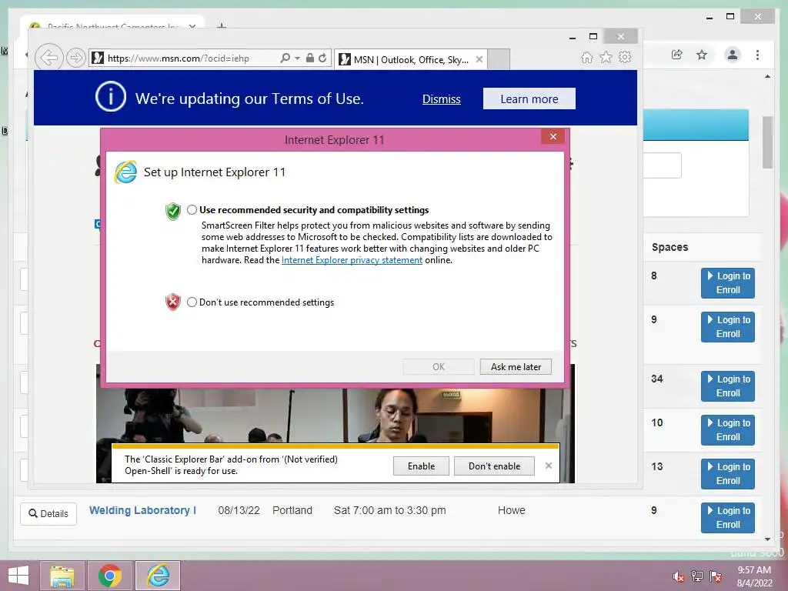Screen dimensions: 788x591
Task: Select Use recommended security and compatibility settings
Action: [x=192, y=210]
